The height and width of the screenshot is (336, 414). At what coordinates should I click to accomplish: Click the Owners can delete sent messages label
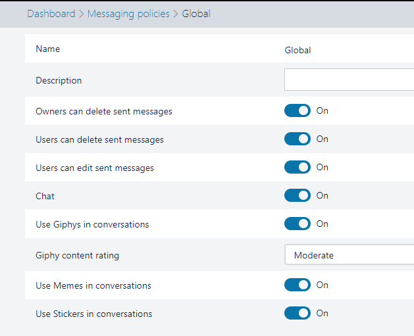point(103,111)
